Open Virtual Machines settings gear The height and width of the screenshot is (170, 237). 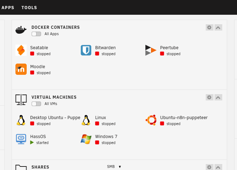(209, 97)
